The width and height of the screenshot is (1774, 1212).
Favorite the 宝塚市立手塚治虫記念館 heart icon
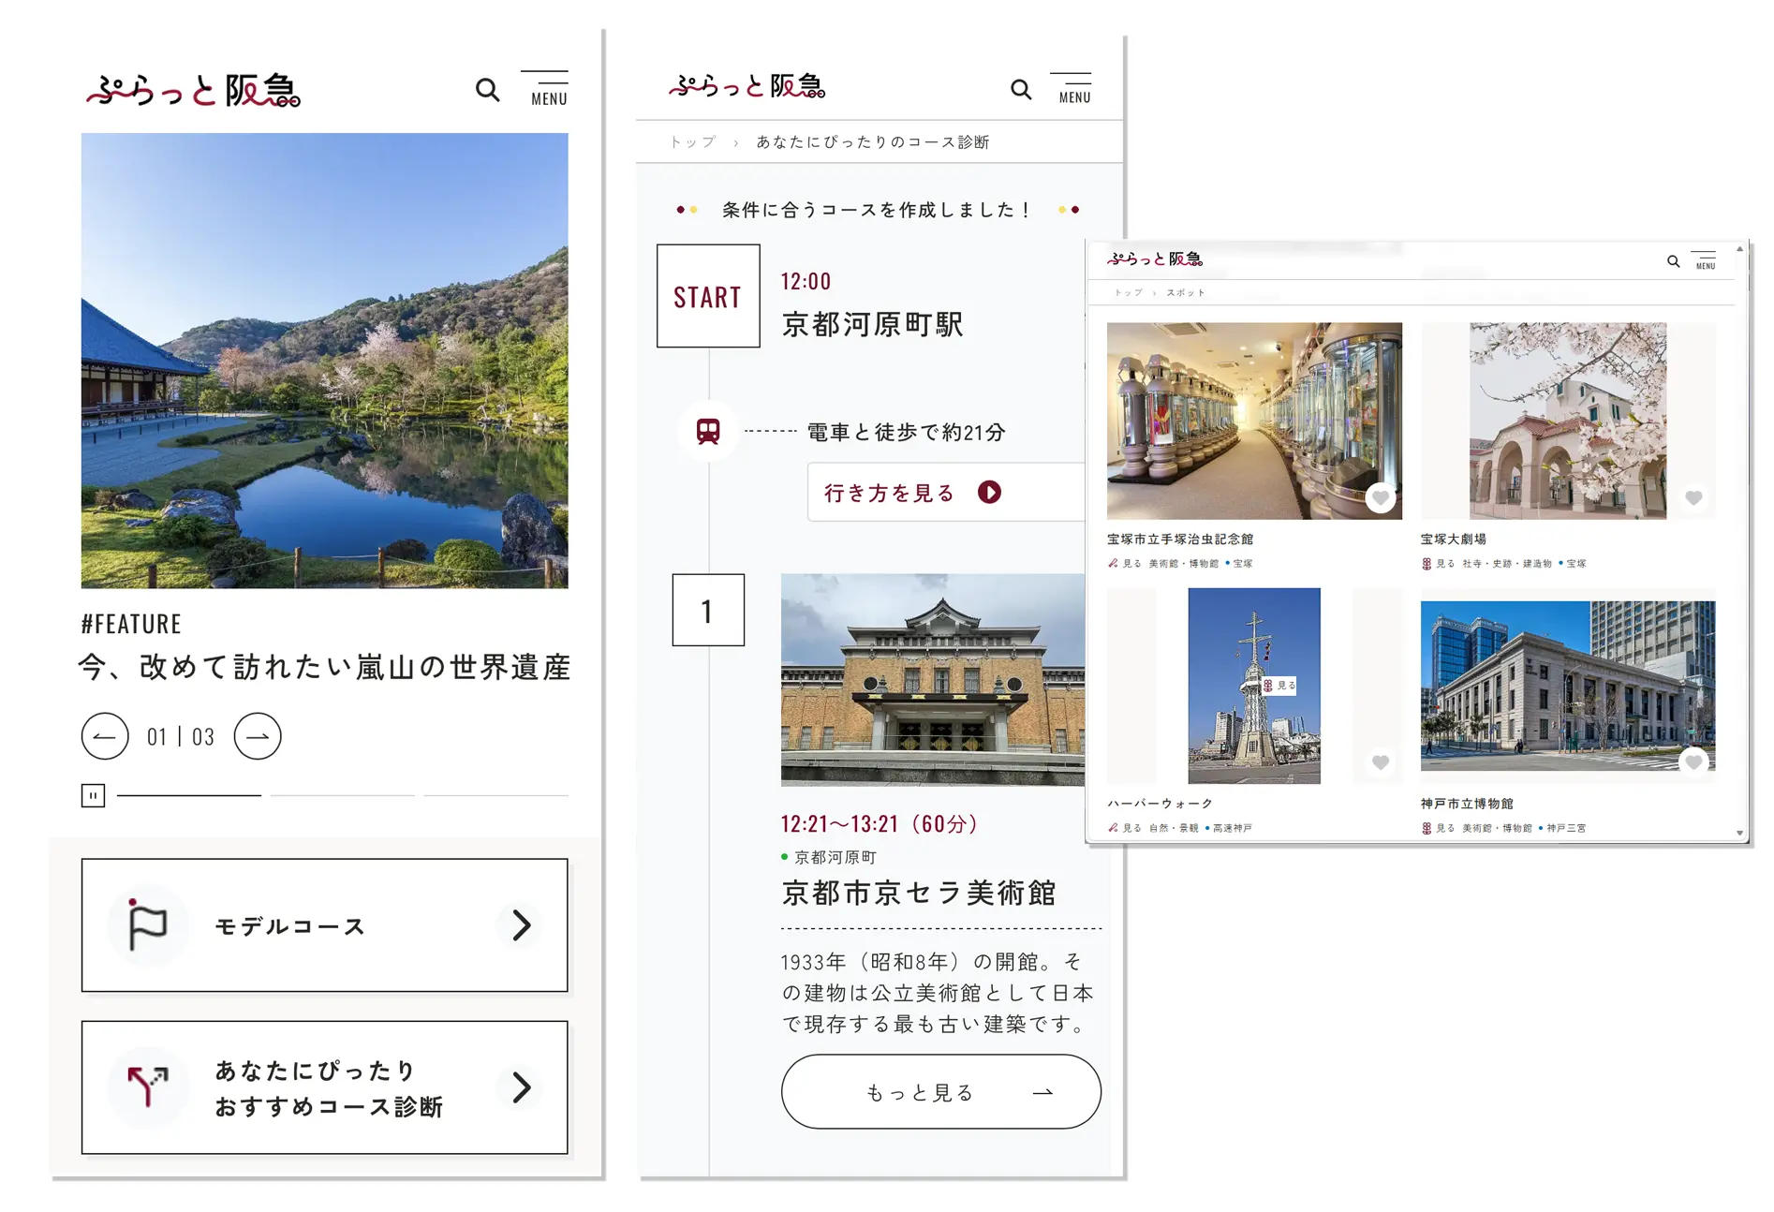pos(1380,497)
